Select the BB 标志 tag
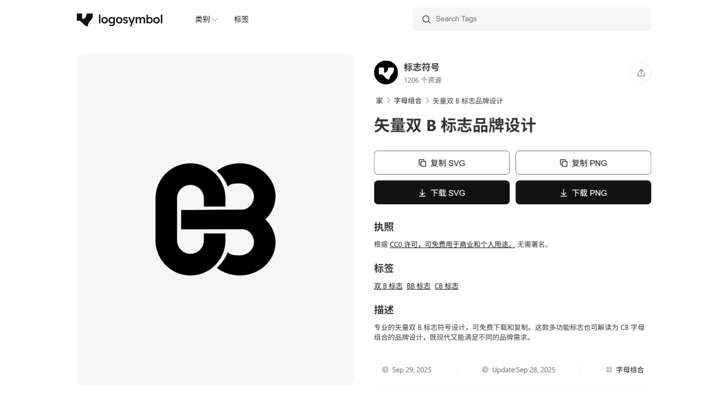 click(x=419, y=286)
